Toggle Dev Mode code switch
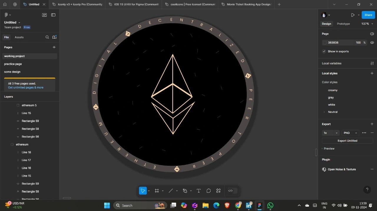 (x=232, y=191)
